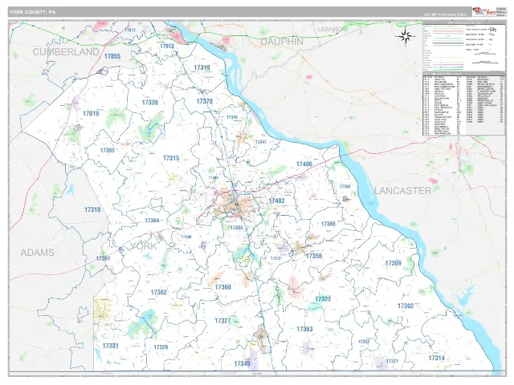The image size is (514, 385).
Task: Click ZIP code 17314 label
Action: point(437,358)
